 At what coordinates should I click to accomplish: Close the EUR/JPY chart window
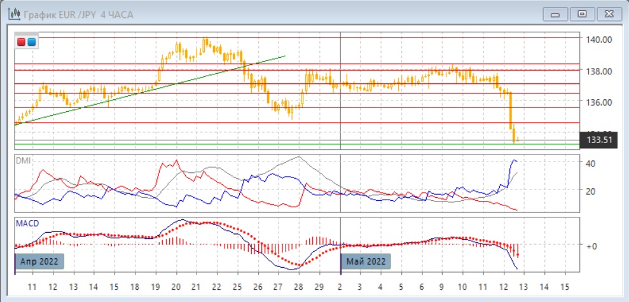point(607,13)
